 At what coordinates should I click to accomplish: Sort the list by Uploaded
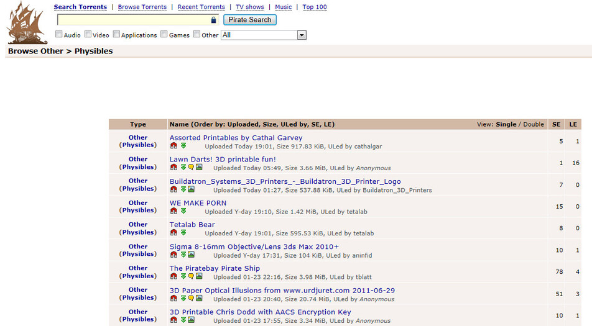tap(242, 124)
